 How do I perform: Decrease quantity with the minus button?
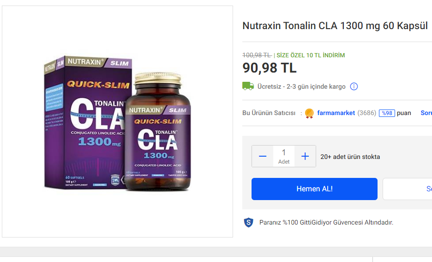263,156
